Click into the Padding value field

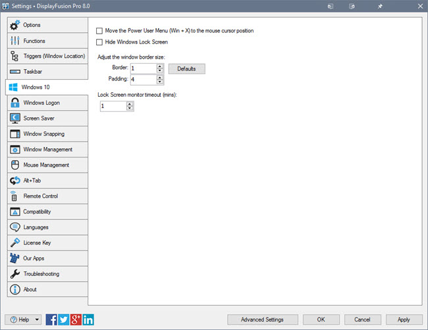coord(144,80)
